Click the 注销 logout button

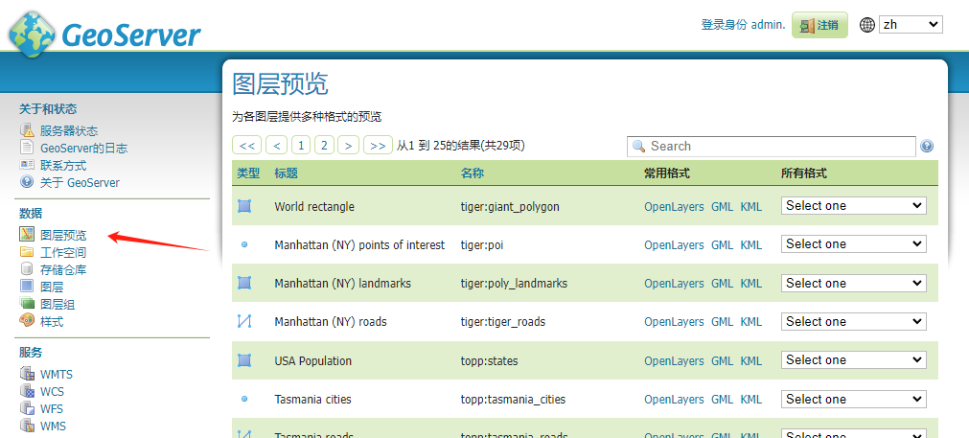point(819,25)
